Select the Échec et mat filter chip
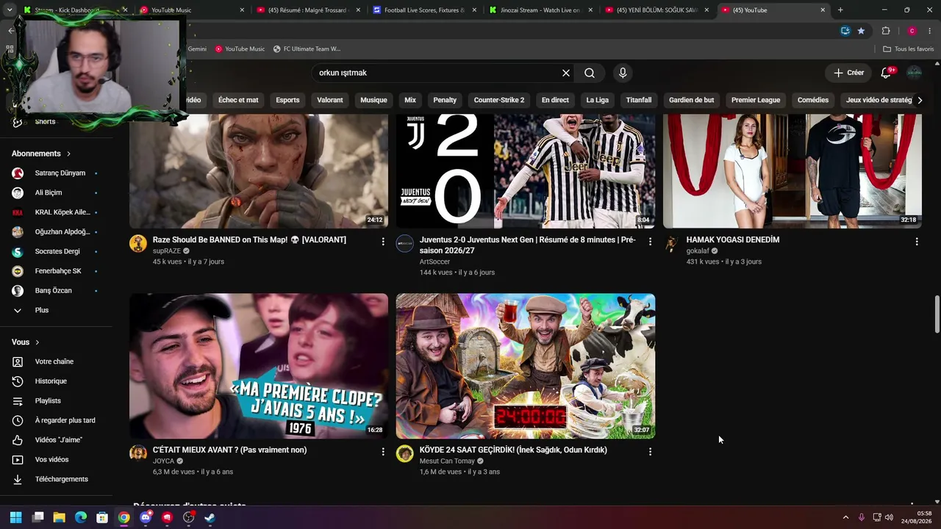Image resolution: width=941 pixels, height=529 pixels. (x=238, y=100)
